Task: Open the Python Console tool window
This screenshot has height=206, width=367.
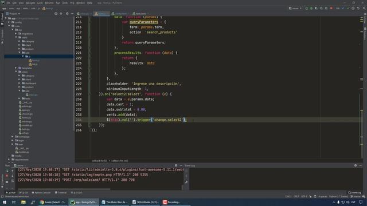Action: tap(41, 193)
